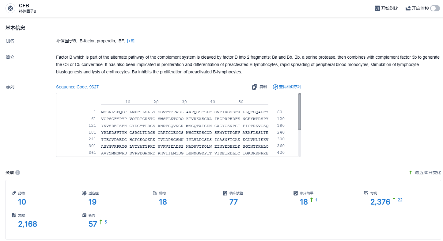This screenshot has width=443, height=241.
Task: Open the 18 organizations count
Action: pyautogui.click(x=163, y=202)
